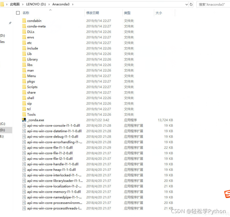This screenshot has width=230, height=217.
Task: Sort files by the 类型 column header
Action: [127, 13]
